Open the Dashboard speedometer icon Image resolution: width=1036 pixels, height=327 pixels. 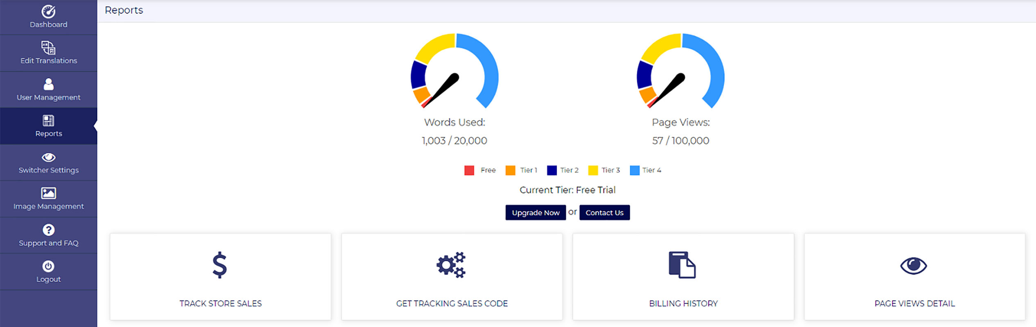coord(48,11)
